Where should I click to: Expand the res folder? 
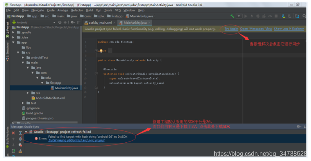click(x=28, y=93)
